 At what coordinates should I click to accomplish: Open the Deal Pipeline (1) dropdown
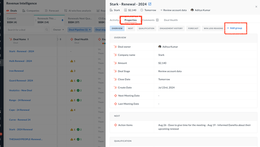[80, 30]
